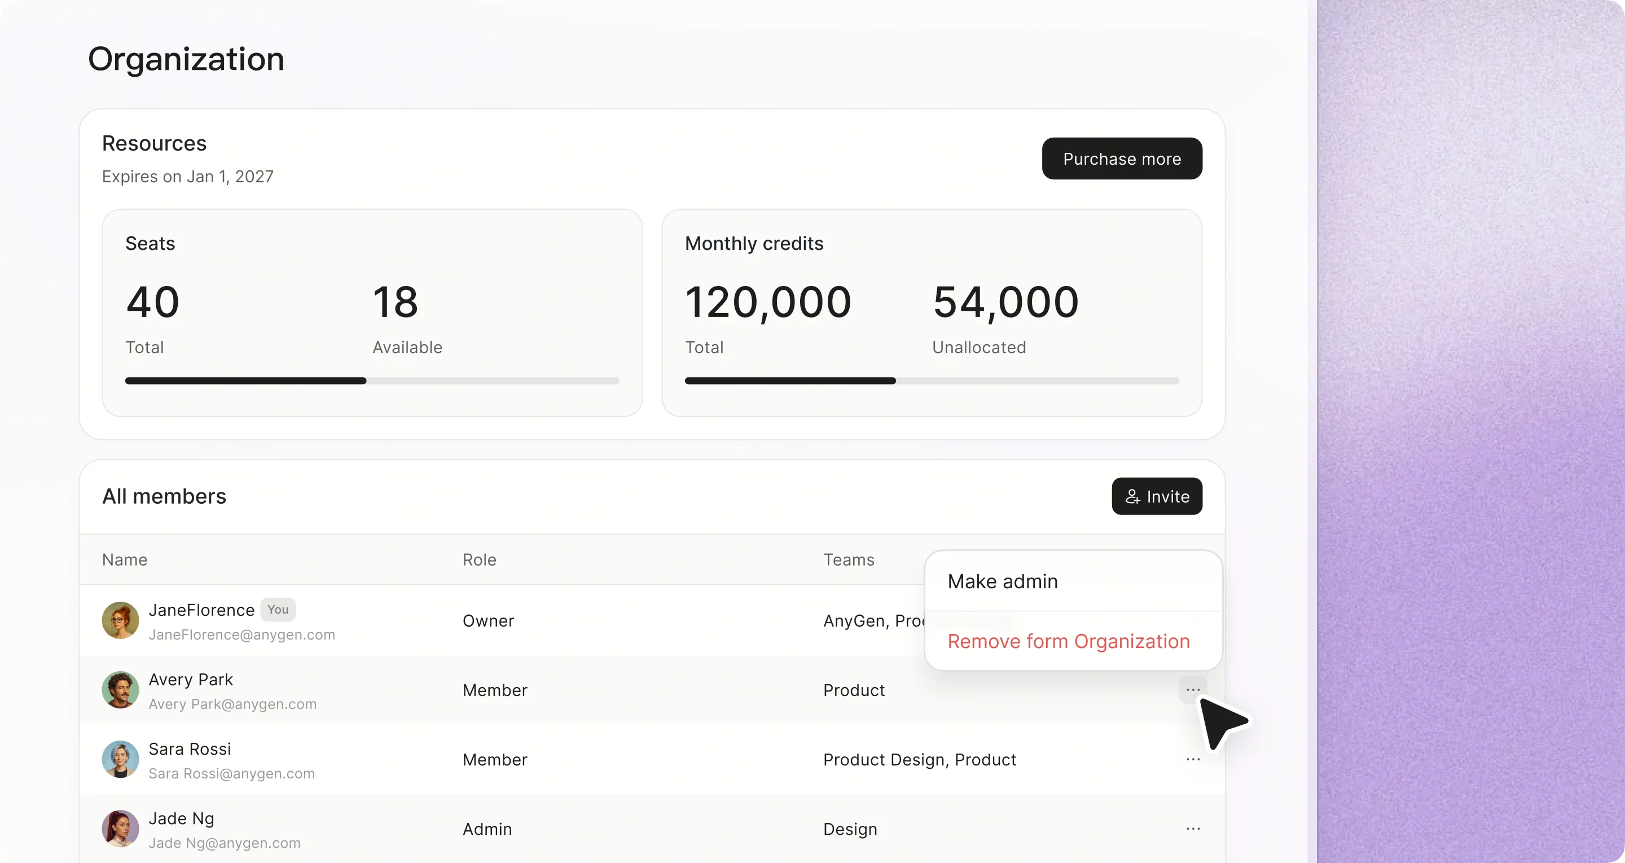Click the Role column header
The height and width of the screenshot is (863, 1625).
(480, 560)
